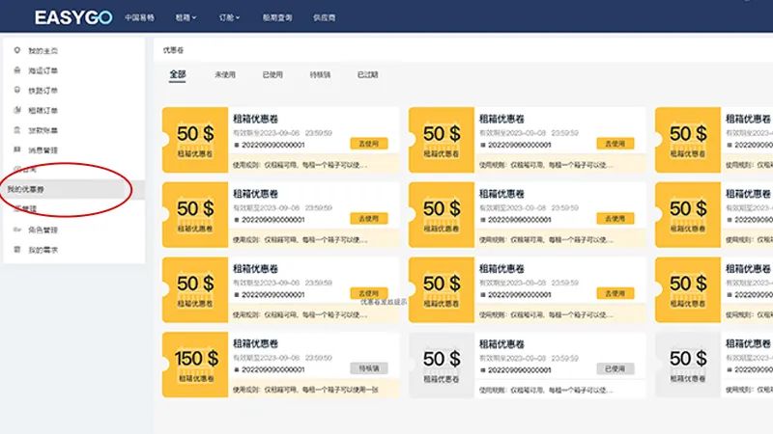This screenshot has height=434, width=773.
Task: Click the 贷款账单 bank icon in sidebar
Action: point(16,129)
